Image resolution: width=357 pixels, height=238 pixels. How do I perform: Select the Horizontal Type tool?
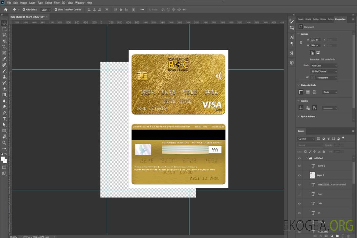[x=4, y=119]
